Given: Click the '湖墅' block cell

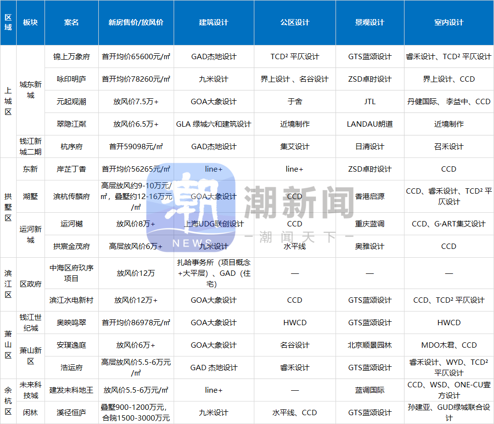Looking at the screenshot, I should (30, 197).
